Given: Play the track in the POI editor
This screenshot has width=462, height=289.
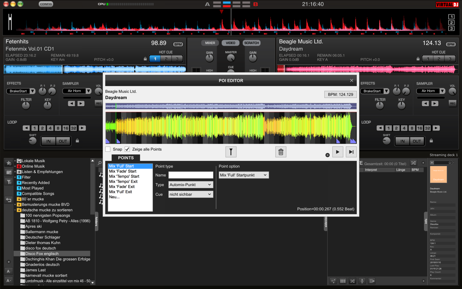Looking at the screenshot, I should pyautogui.click(x=338, y=152).
